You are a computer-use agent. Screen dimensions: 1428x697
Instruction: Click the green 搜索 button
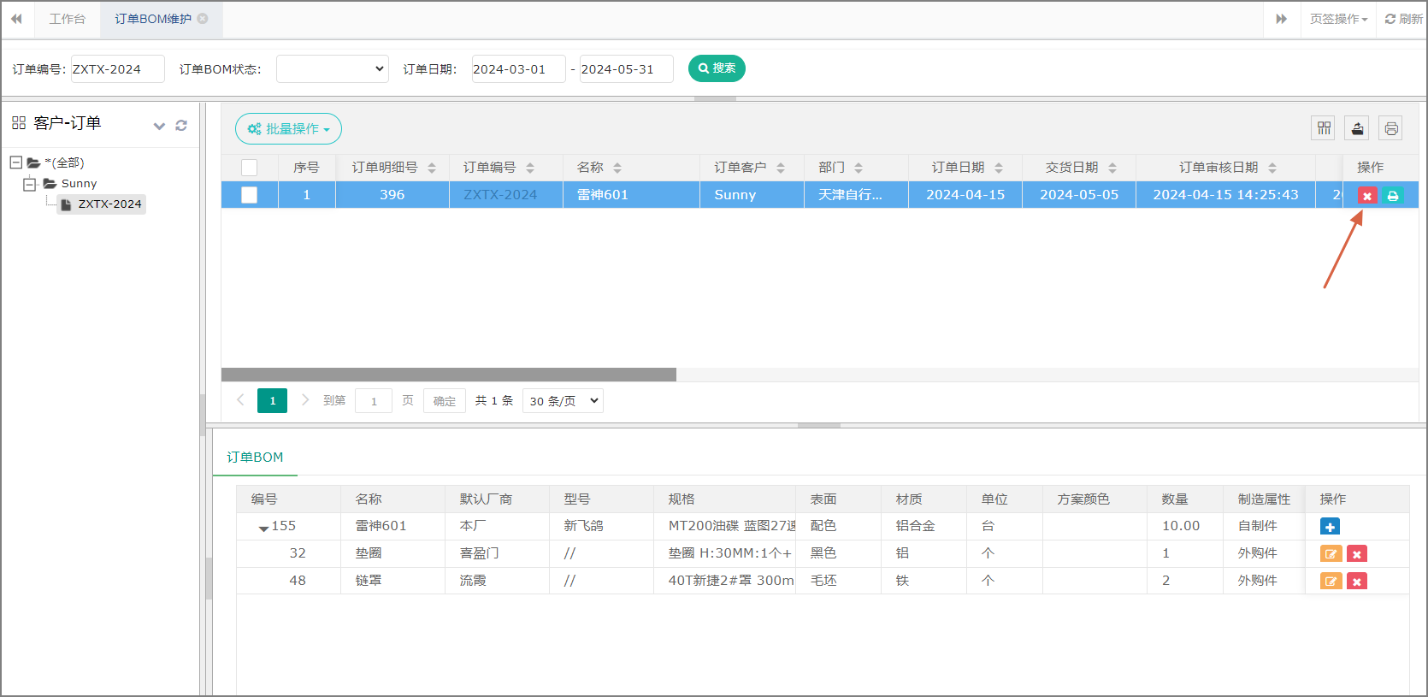(x=717, y=68)
